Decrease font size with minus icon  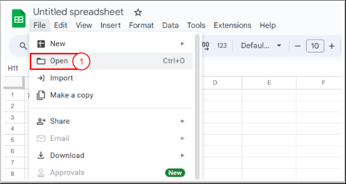coord(298,46)
